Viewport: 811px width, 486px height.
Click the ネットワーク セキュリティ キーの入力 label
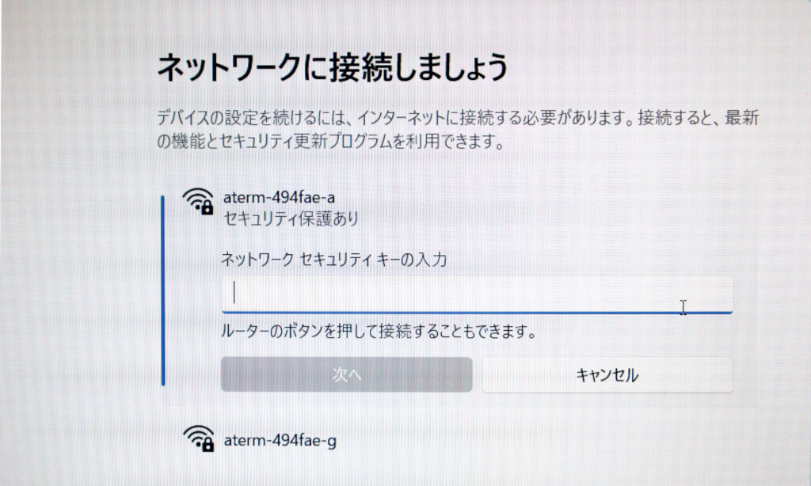point(334,259)
